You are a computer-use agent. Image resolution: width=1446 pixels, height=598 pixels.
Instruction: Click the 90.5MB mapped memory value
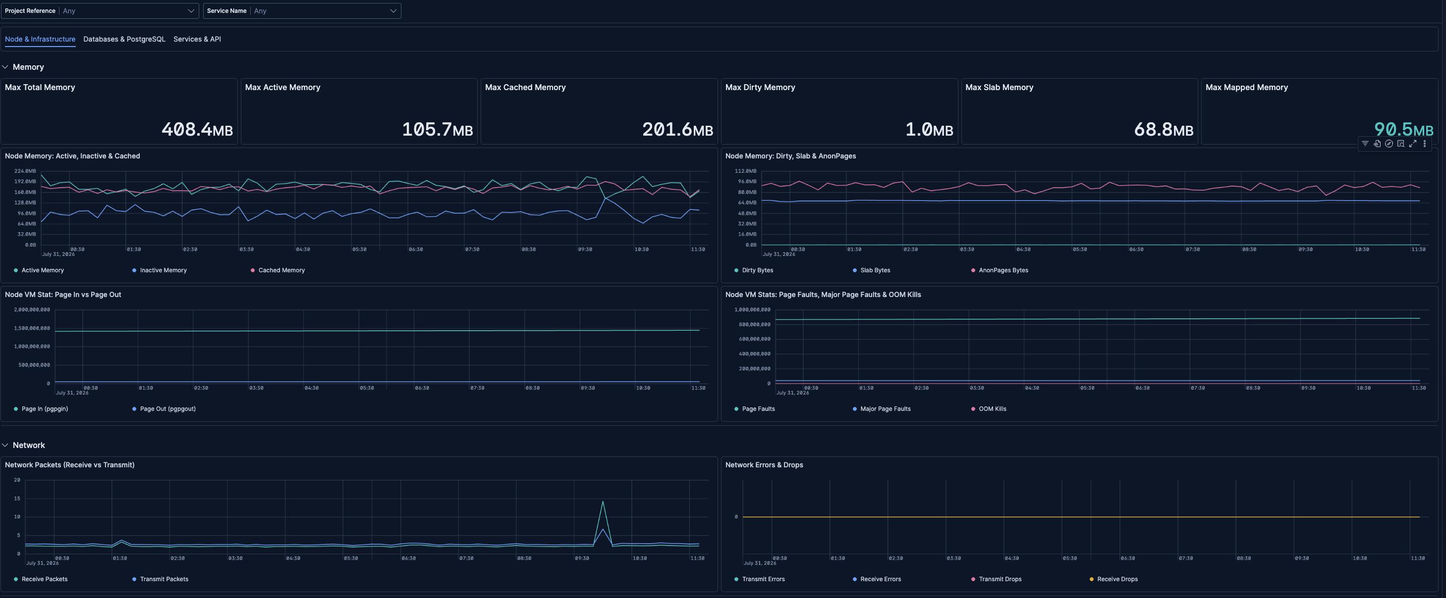(x=1403, y=130)
